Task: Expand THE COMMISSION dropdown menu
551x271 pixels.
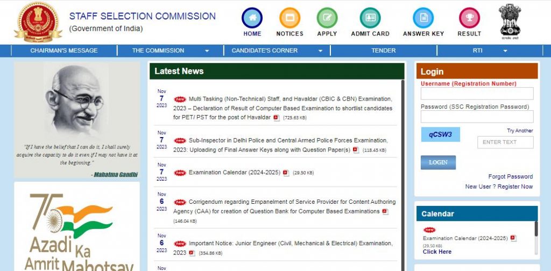Action: click(x=170, y=51)
